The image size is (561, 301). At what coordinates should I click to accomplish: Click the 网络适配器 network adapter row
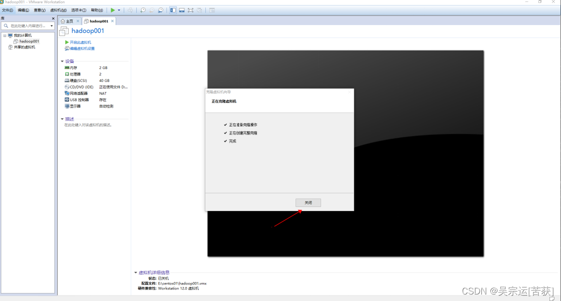pos(96,93)
